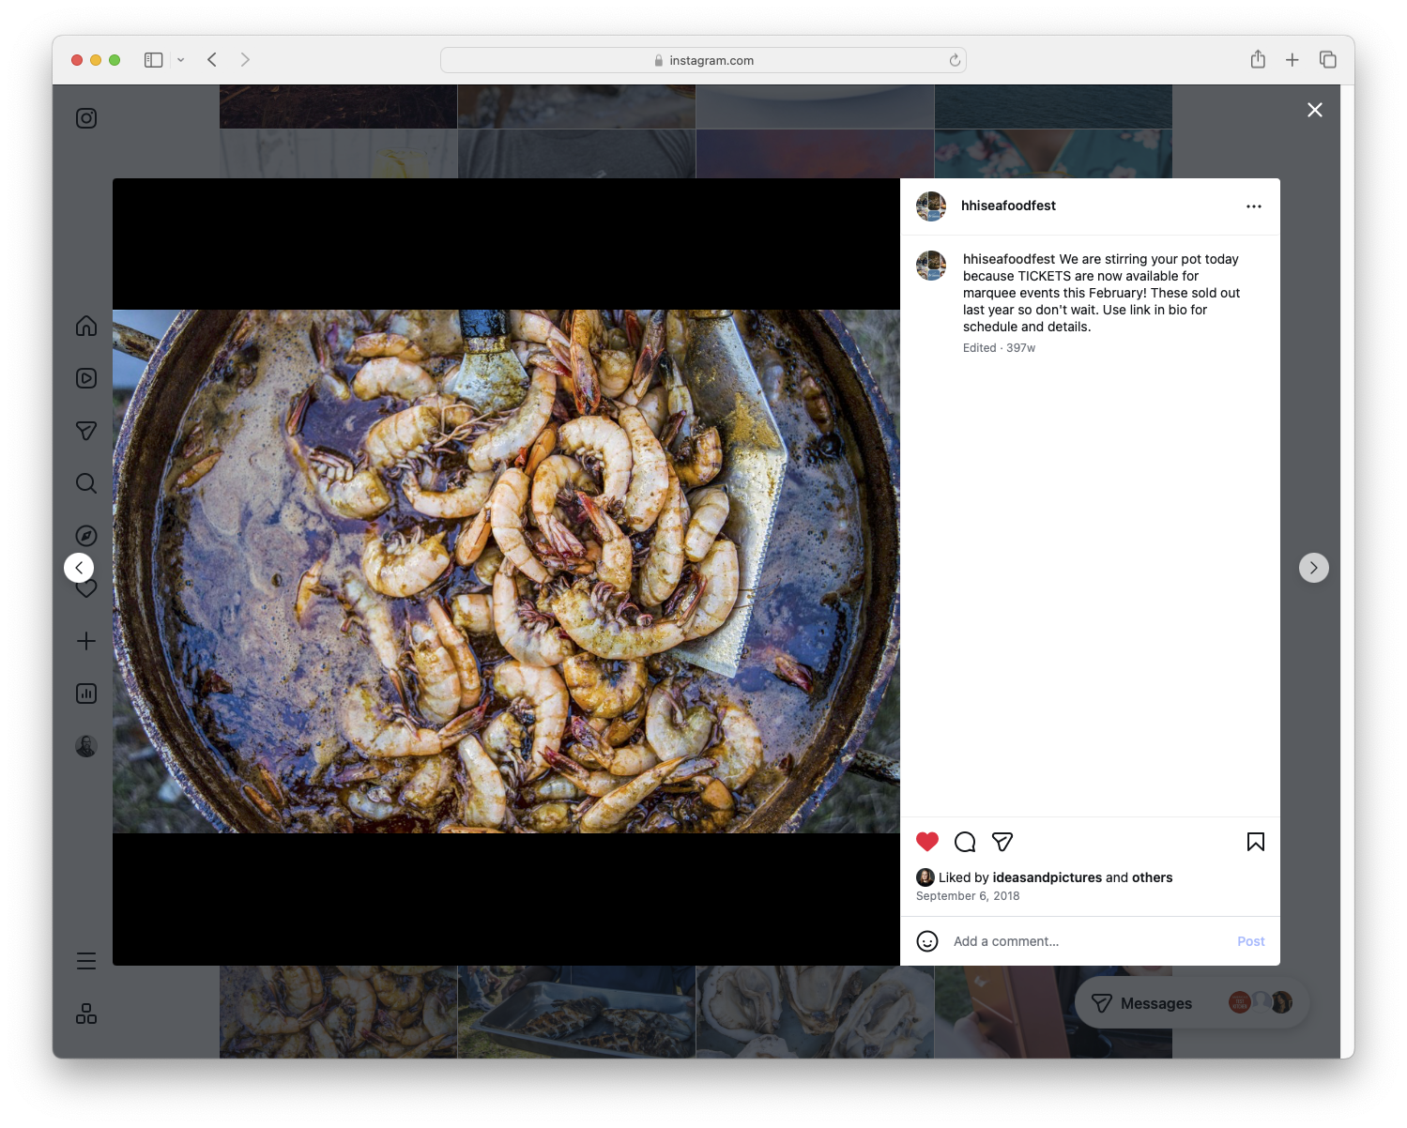Click liker avatar next to 'Liked by'
This screenshot has width=1407, height=1128.
925,877
